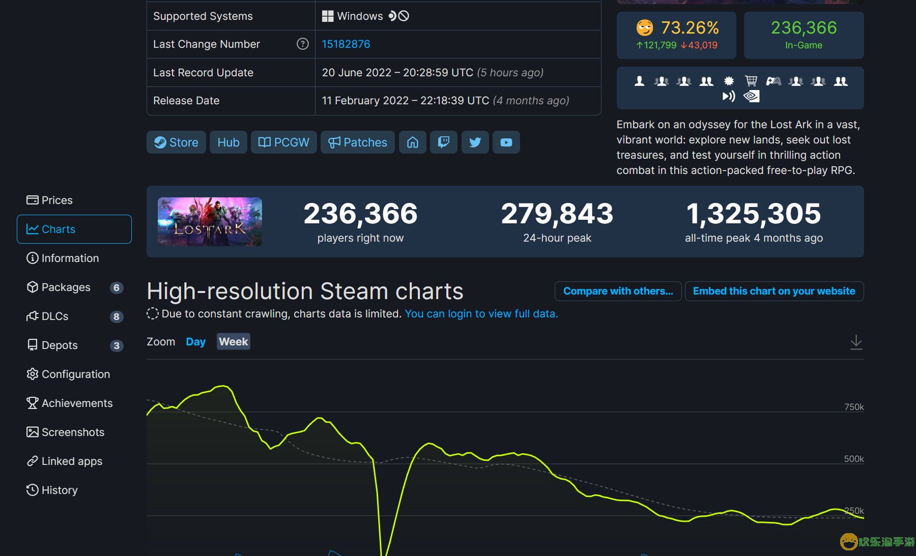The height and width of the screenshot is (556, 916).
Task: Open the PCGW wiki link
Action: point(284,142)
